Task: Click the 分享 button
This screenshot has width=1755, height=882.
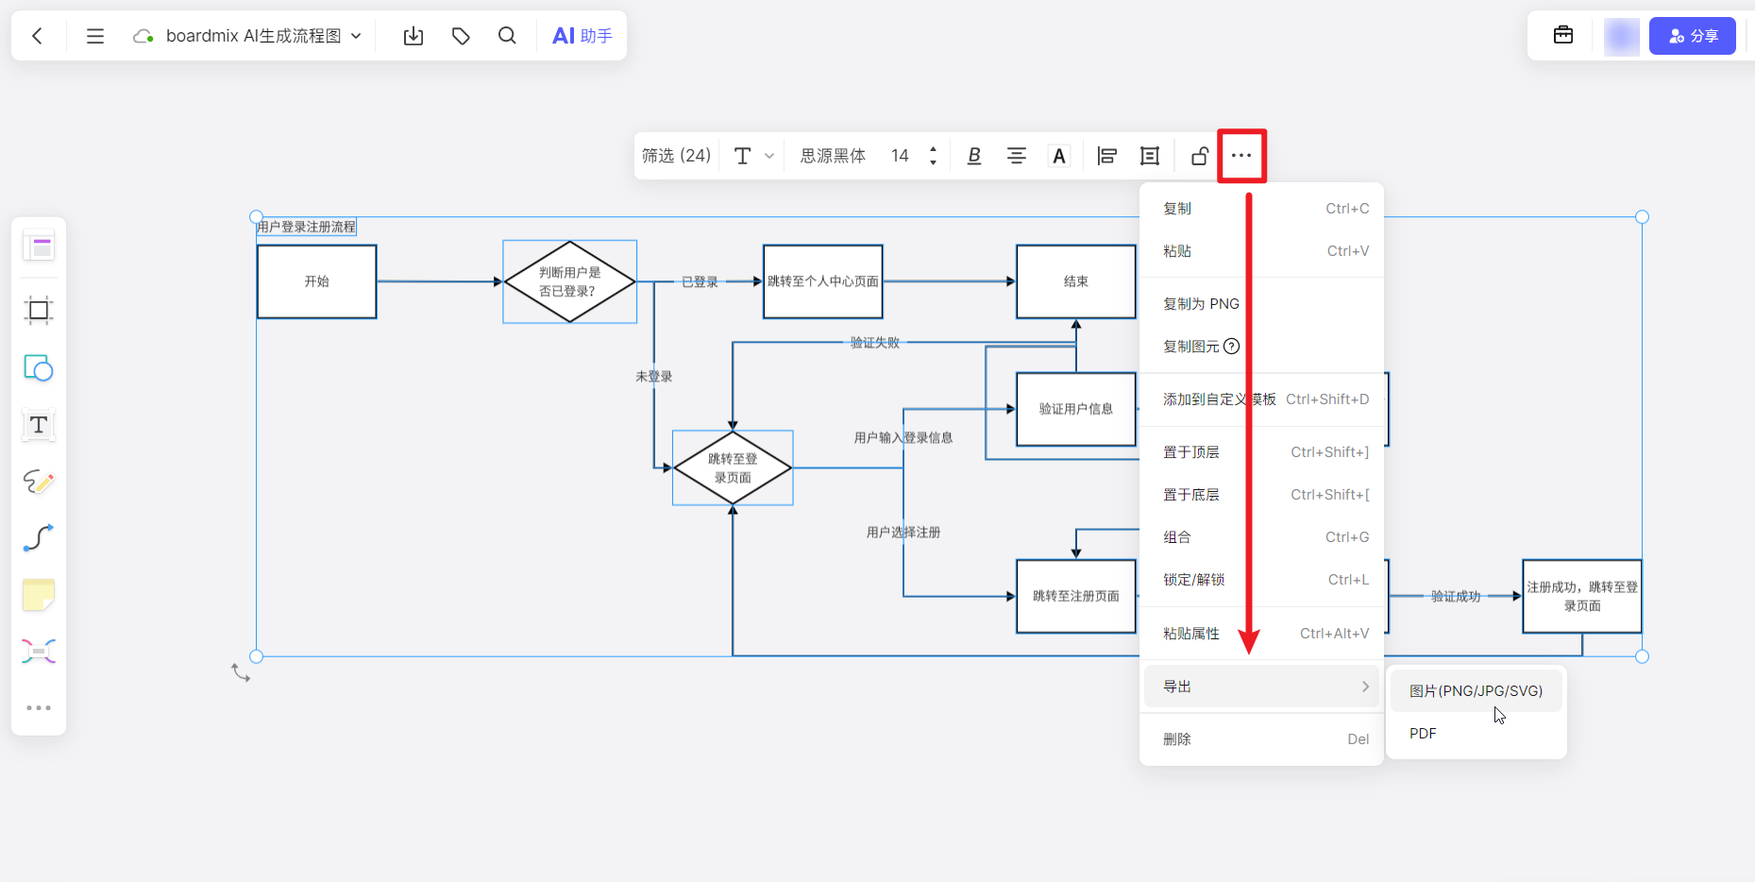Action: 1693,35
